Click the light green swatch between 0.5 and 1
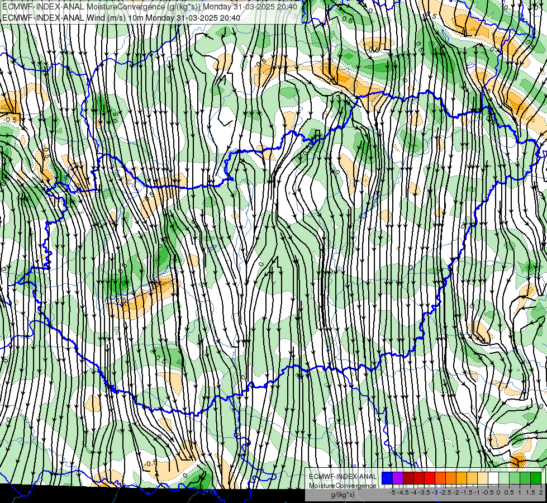Viewport: 547px width, 503px height. click(x=515, y=478)
